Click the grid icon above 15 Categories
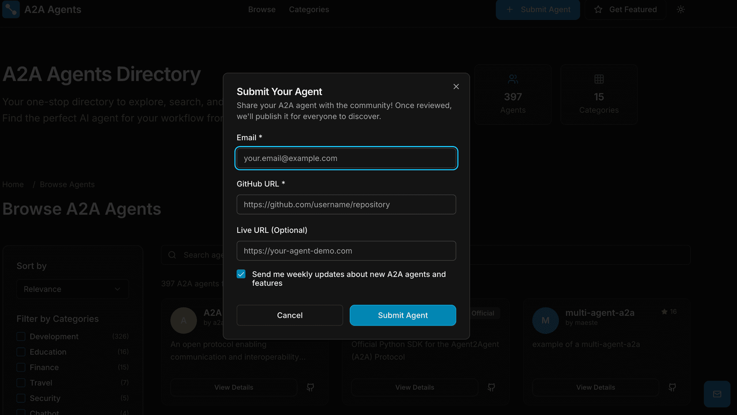 tap(599, 79)
